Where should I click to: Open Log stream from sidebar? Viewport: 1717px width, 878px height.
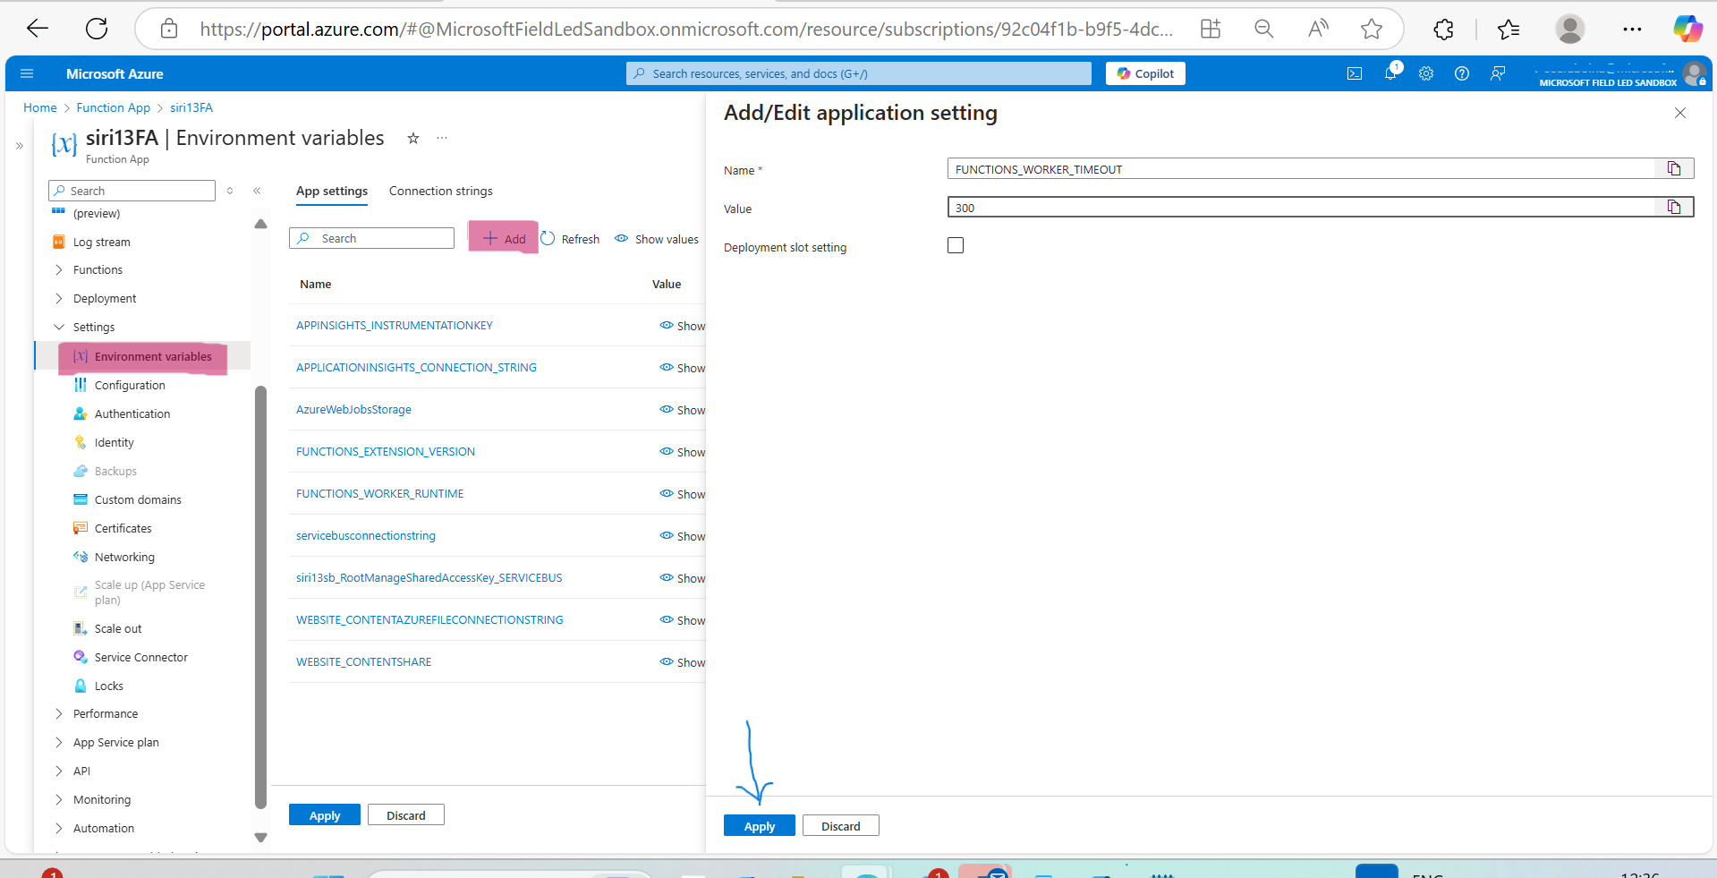101,242
